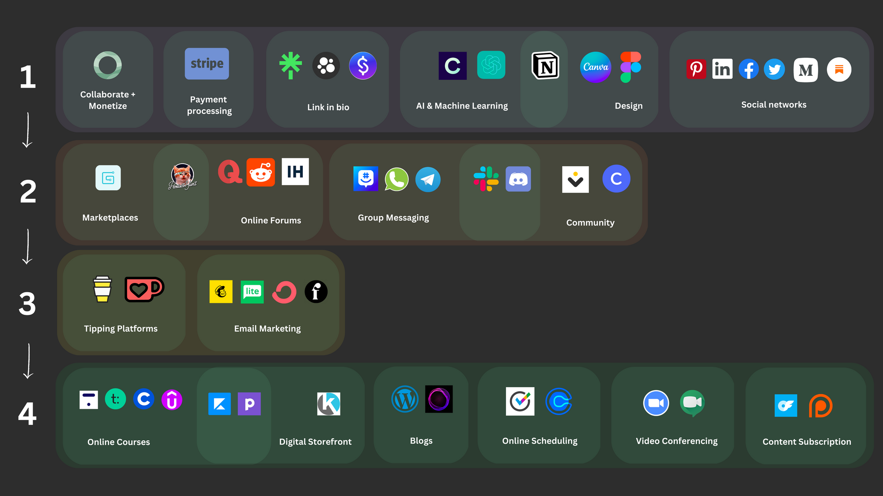Screen dimensions: 883x496
Task: Select the Notion design workspace icon
Action: click(545, 67)
